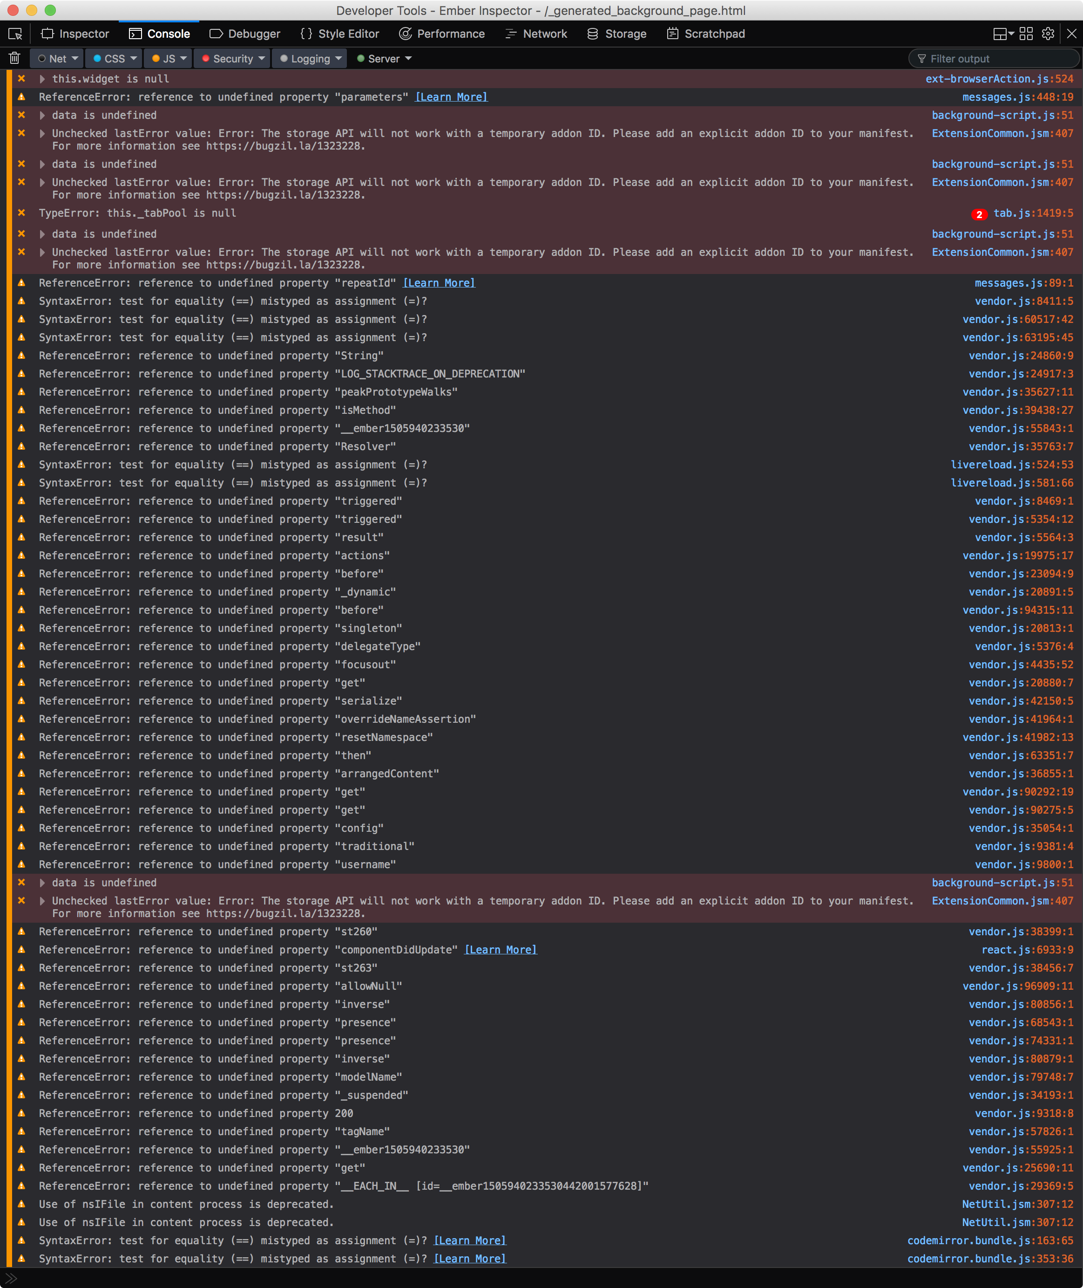This screenshot has height=1288, width=1083.
Task: Click warning icon beside "repeatId" message
Action: [21, 283]
